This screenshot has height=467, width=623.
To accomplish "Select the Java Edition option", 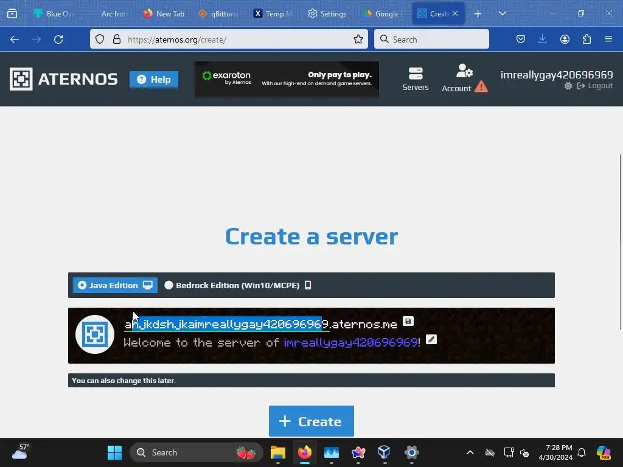I will coord(115,285).
